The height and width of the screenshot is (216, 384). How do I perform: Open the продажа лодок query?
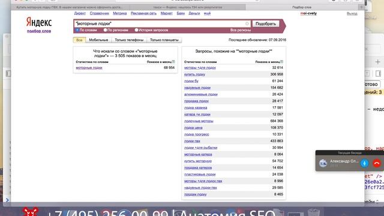pos(196,101)
